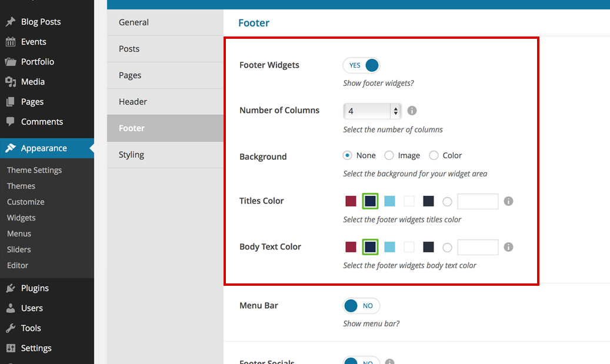The image size is (610, 364).
Task: Click custom color input for Body Text Color
Action: [x=478, y=248]
